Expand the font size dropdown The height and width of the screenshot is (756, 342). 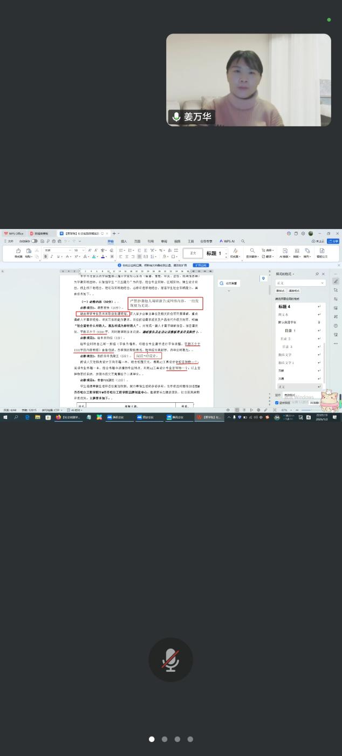click(x=84, y=251)
